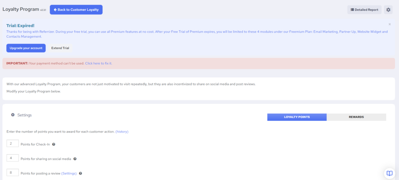Open review Settings link

pyautogui.click(x=69, y=173)
